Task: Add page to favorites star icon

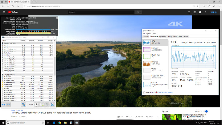Action: coord(197,6)
